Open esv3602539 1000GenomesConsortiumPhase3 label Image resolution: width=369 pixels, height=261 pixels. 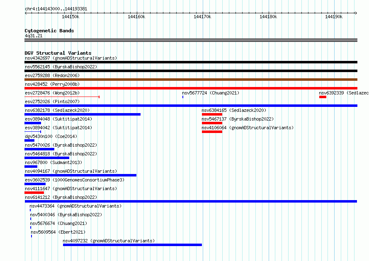tap(75, 180)
